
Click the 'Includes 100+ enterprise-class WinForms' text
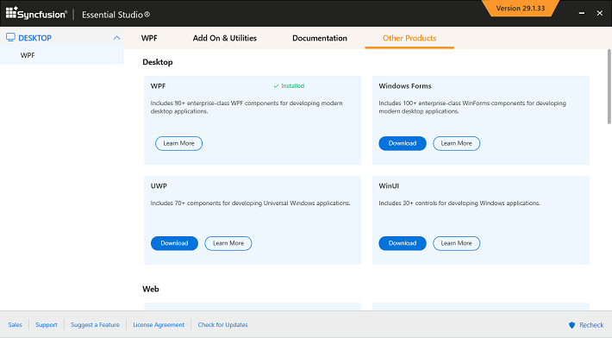point(472,107)
